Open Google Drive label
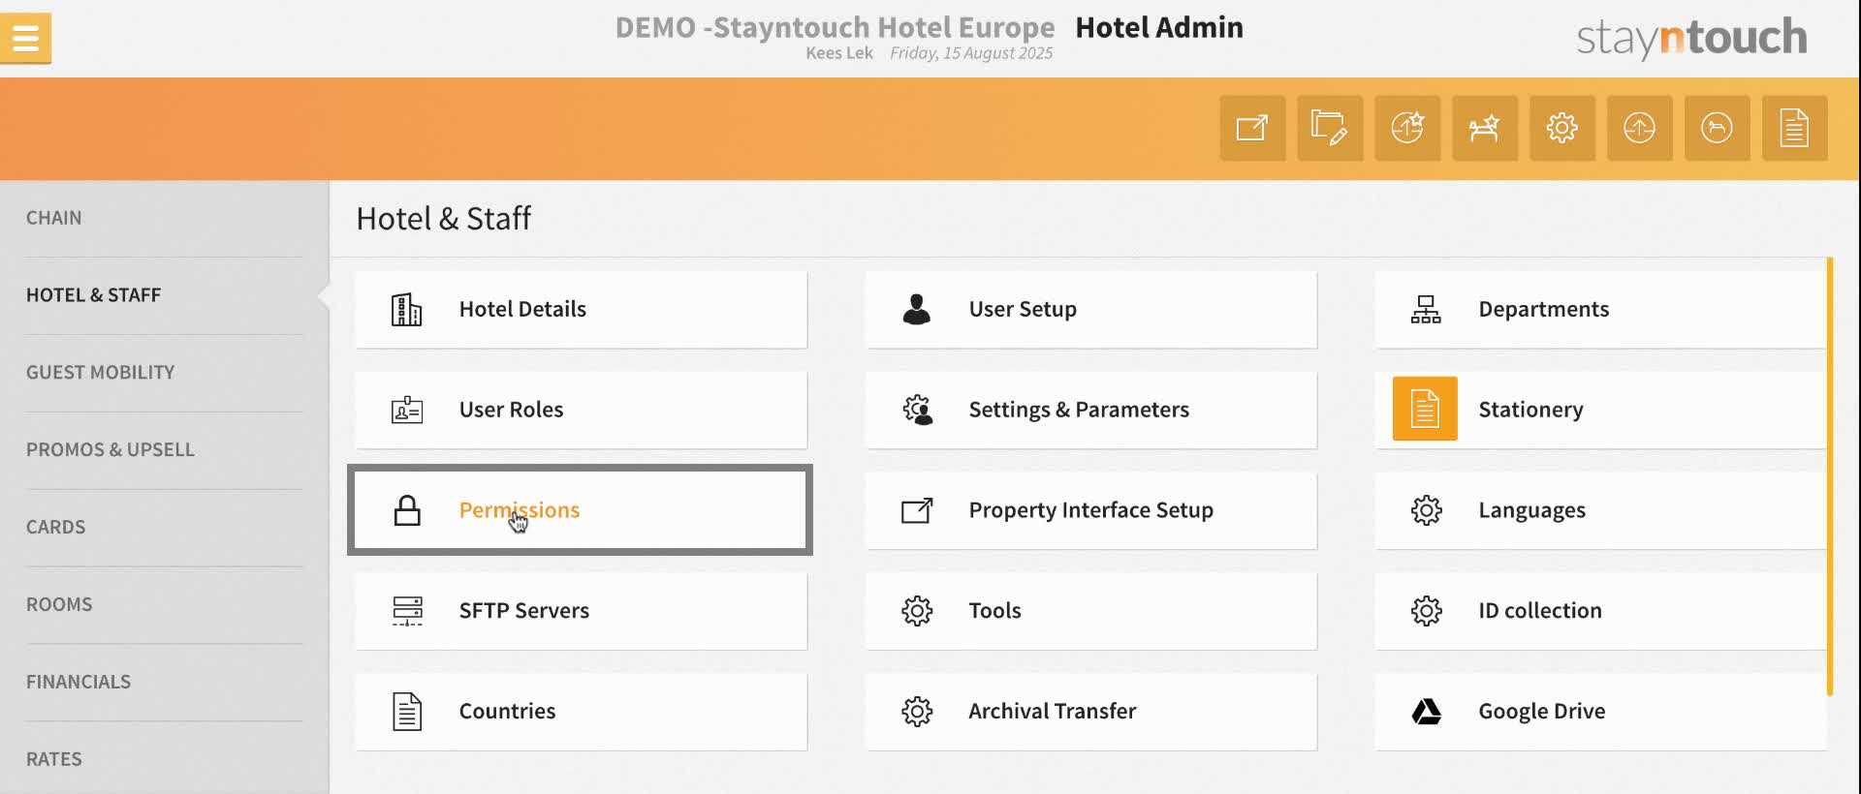 [x=1542, y=712]
